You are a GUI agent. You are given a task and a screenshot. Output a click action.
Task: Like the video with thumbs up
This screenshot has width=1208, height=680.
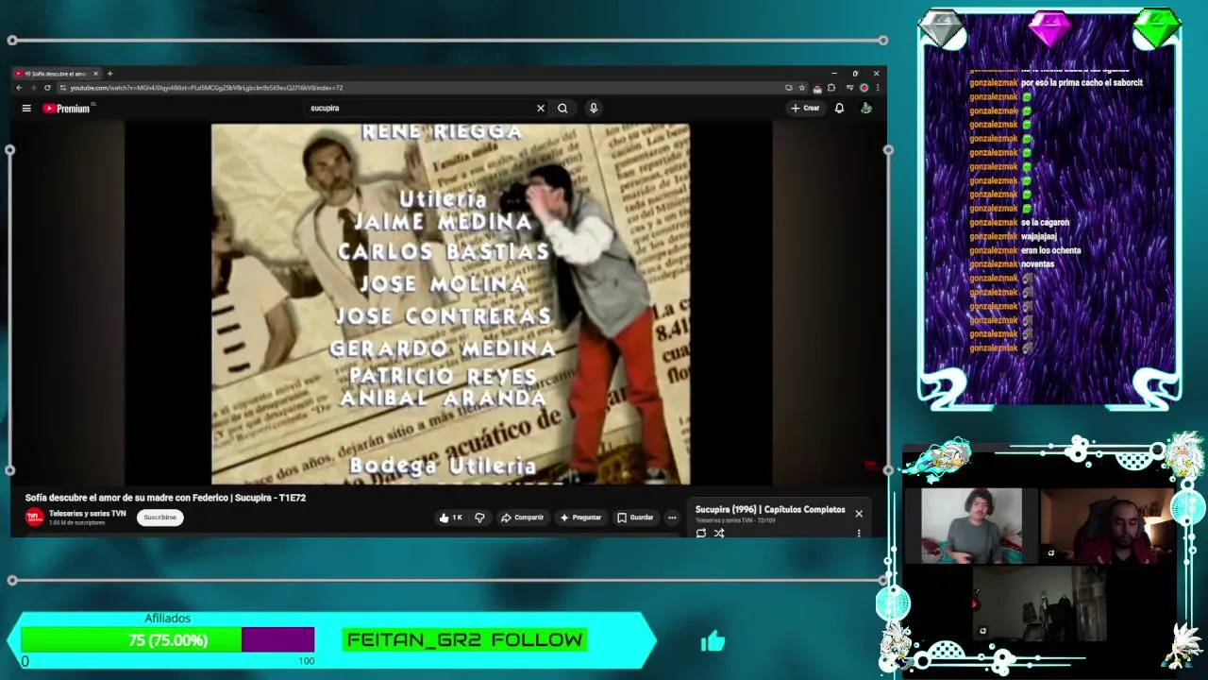[450, 518]
